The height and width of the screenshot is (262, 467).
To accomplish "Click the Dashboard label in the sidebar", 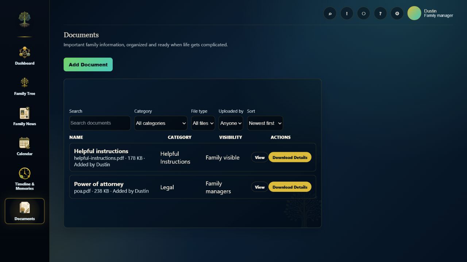I will tap(24, 63).
